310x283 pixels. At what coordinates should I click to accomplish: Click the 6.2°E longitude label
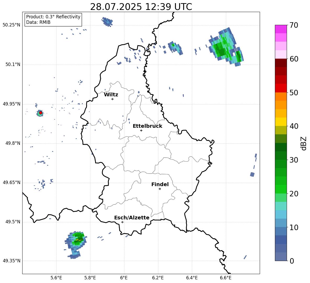click(x=158, y=278)
